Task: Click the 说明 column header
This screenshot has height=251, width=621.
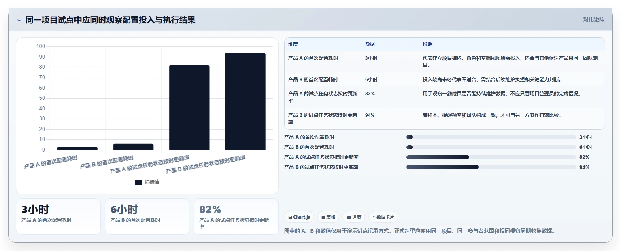Action: click(x=427, y=44)
